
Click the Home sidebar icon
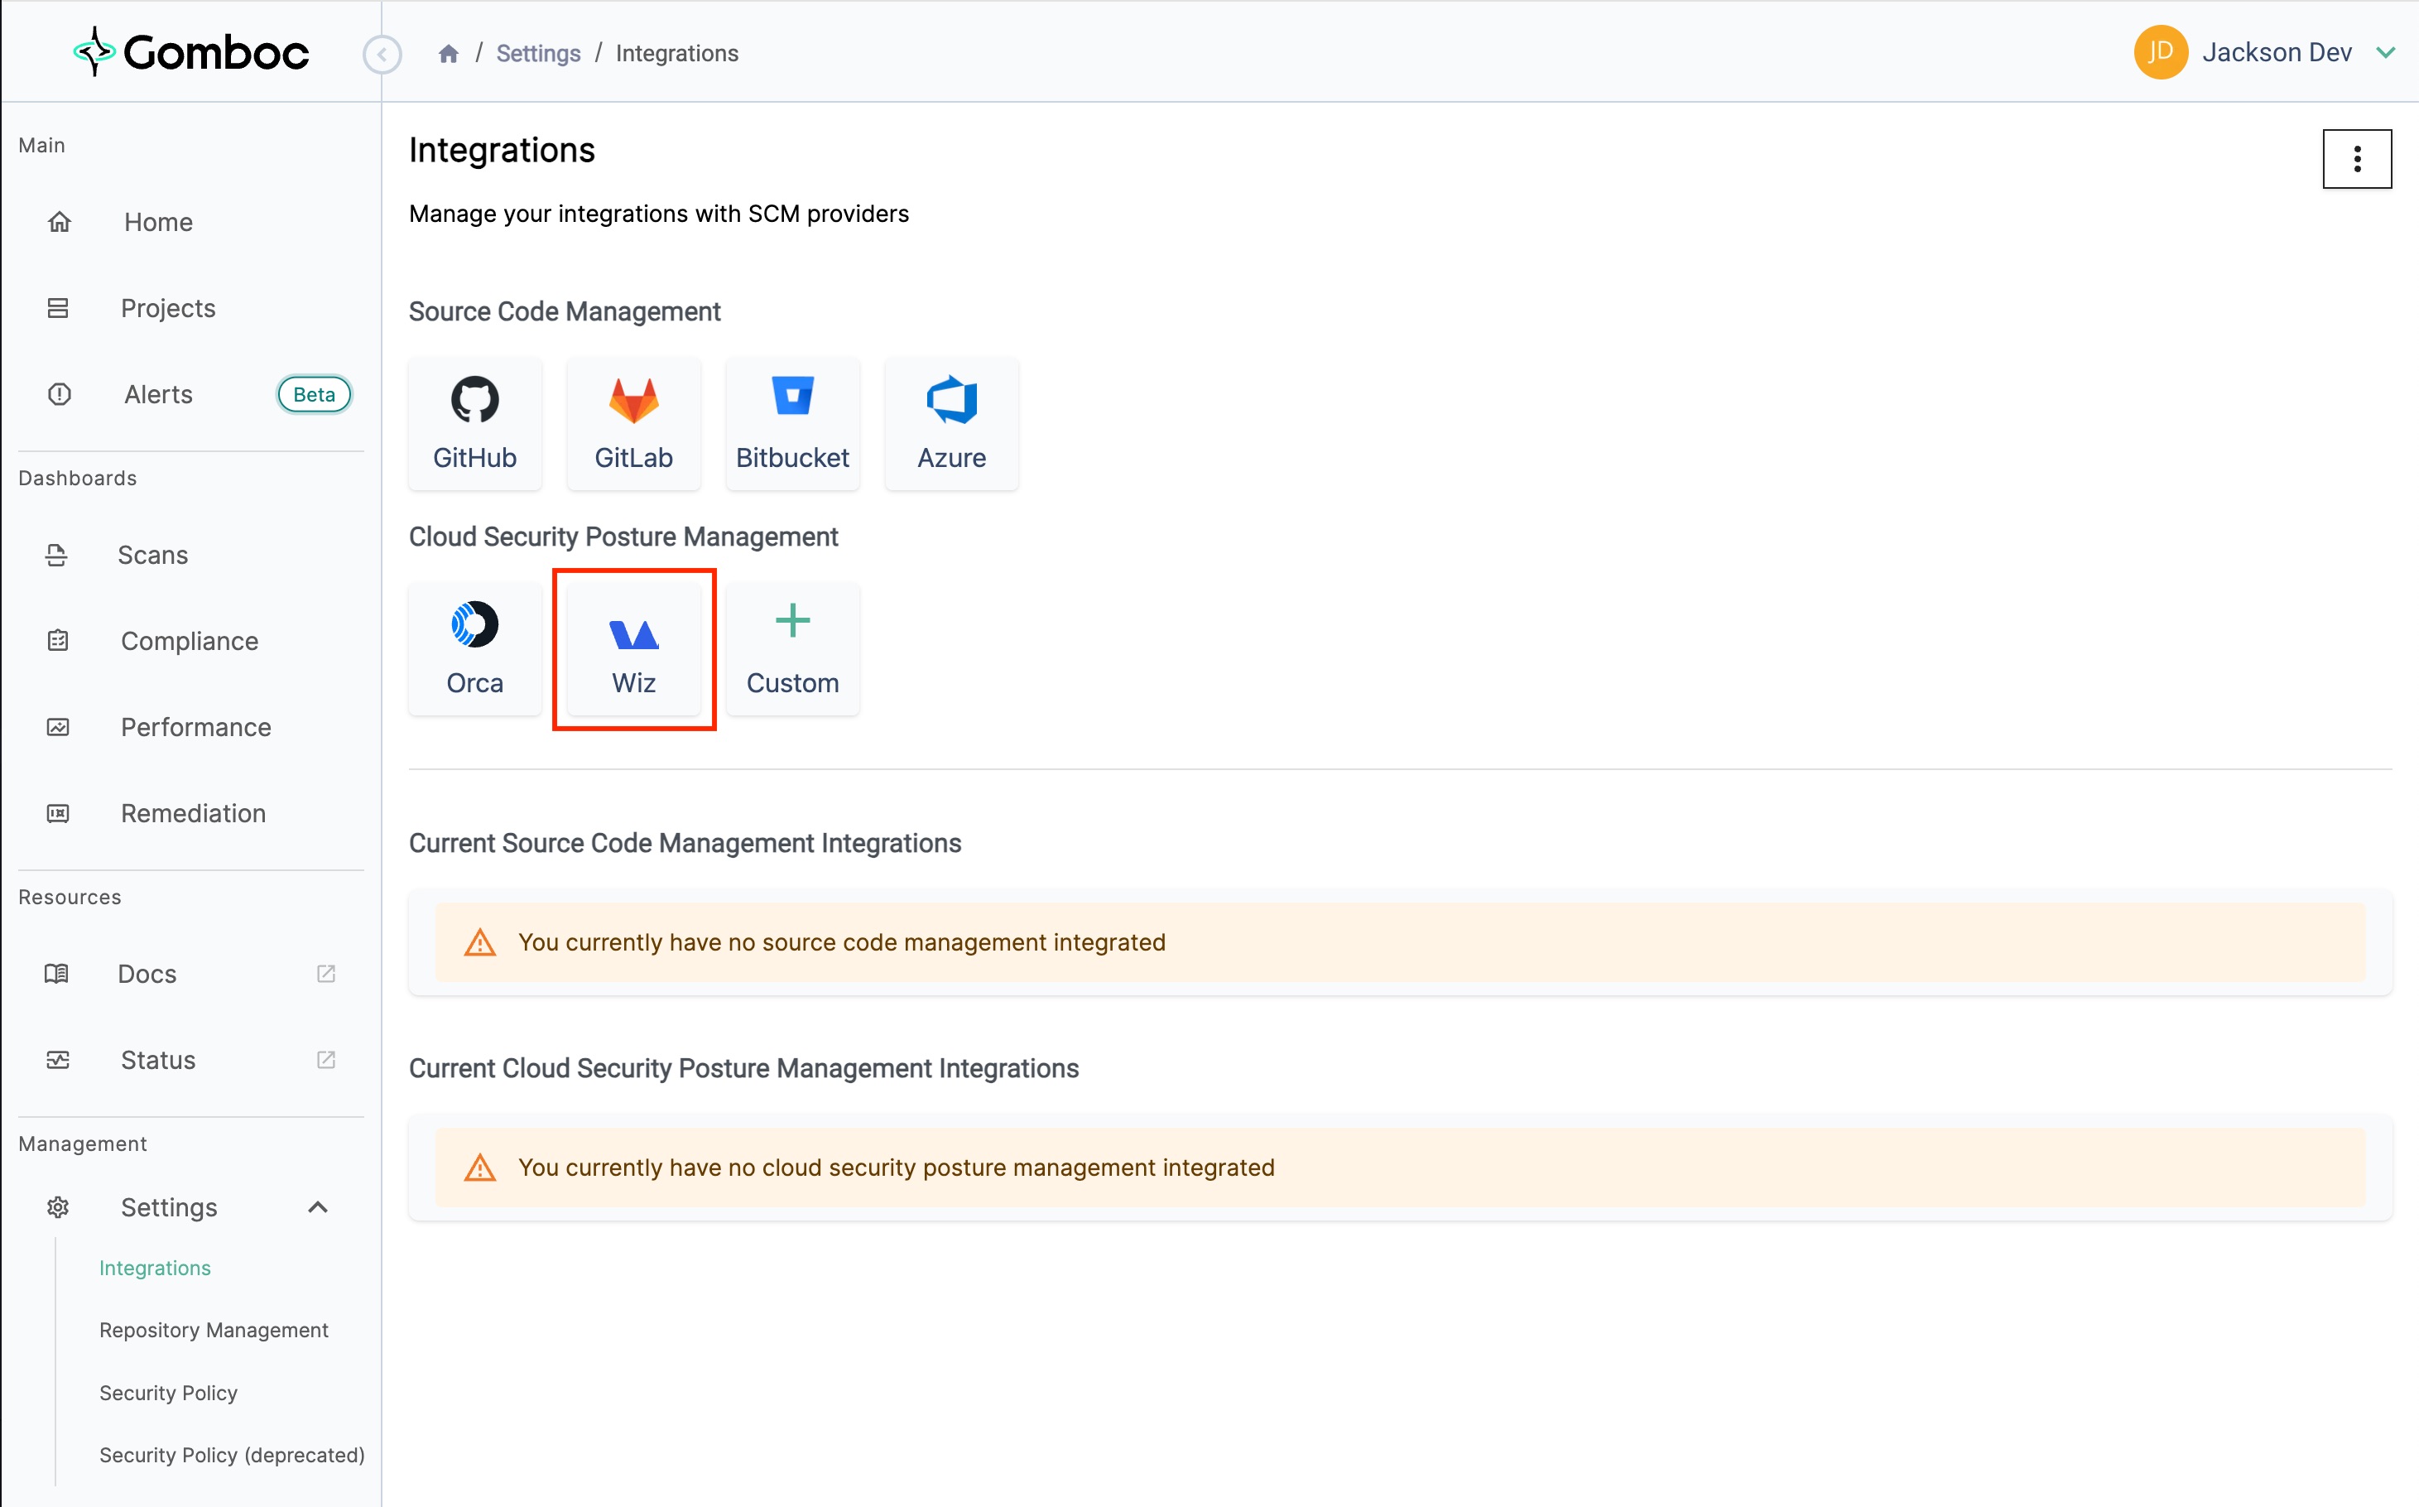pyautogui.click(x=59, y=221)
